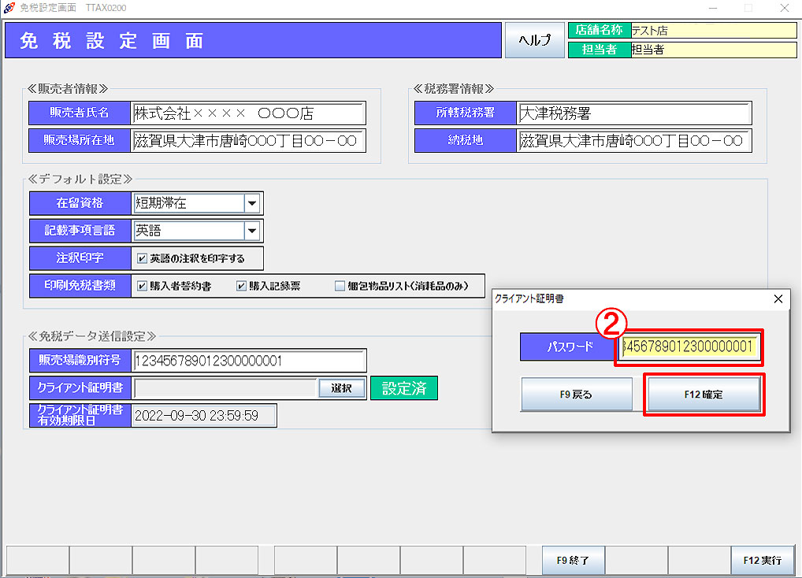This screenshot has height=578, width=802.
Task: Click the 販売場識別符号 number field
Action: (249, 361)
